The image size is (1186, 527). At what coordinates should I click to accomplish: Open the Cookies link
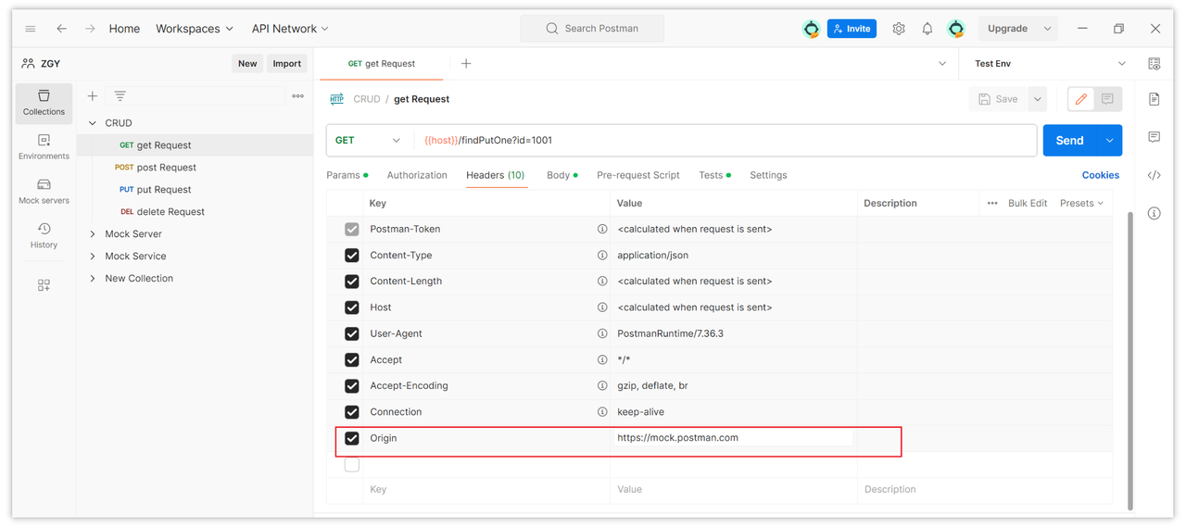(1101, 175)
